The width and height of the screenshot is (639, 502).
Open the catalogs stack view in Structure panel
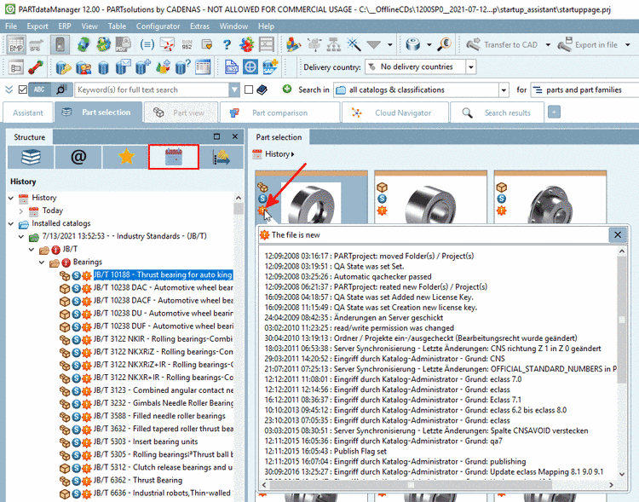[x=31, y=157]
